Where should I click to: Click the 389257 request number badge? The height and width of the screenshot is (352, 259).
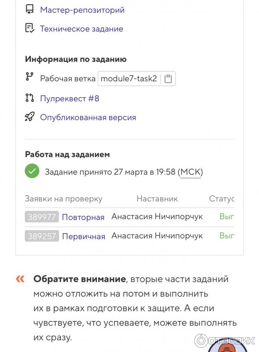41,237
